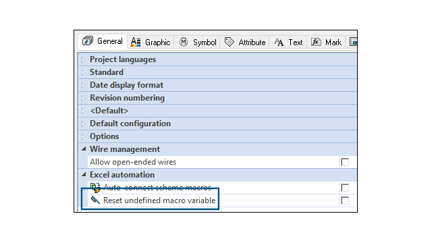432x243 pixels.
Task: Check Reset undefined macro variable checkbox
Action: 345,200
